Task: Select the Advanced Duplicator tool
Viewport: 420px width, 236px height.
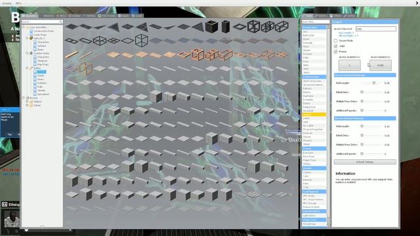Action: pos(314,85)
